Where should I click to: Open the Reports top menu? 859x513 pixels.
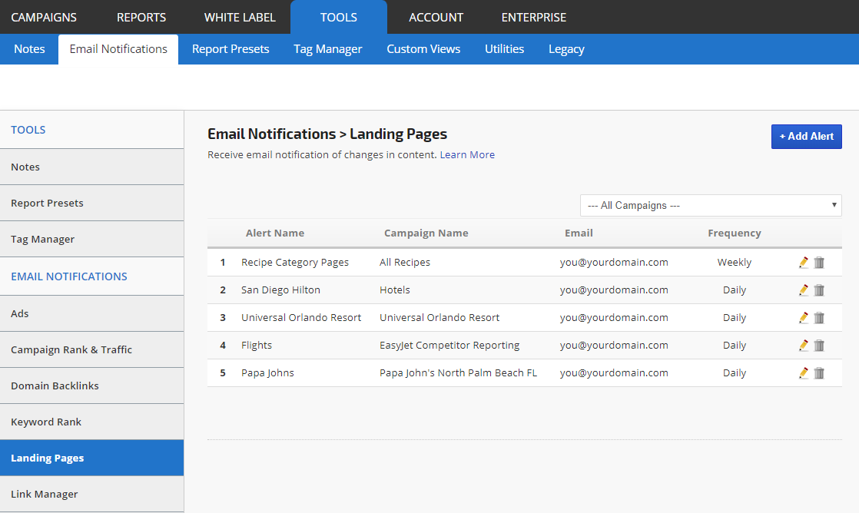coord(141,17)
